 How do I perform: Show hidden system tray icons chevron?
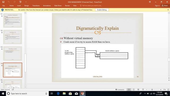(x=145, y=94)
